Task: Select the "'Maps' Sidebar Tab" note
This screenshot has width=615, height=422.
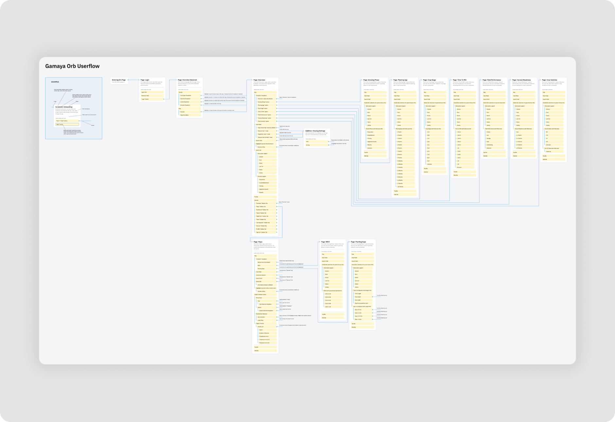Action: 265,206
